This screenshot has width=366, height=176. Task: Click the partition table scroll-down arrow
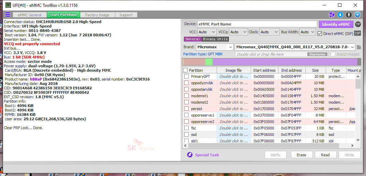[358, 140]
